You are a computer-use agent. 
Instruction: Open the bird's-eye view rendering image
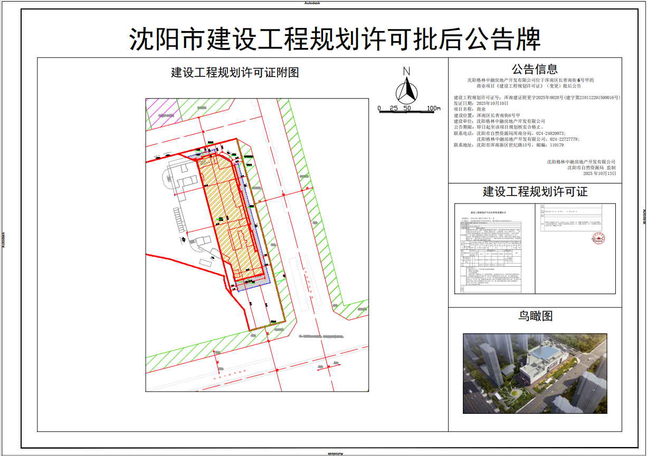point(535,373)
